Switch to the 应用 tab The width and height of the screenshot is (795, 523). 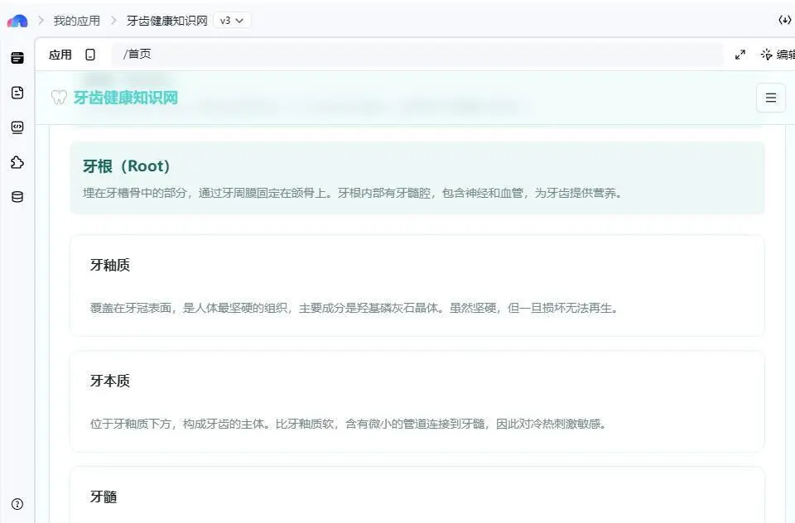[x=60, y=54]
